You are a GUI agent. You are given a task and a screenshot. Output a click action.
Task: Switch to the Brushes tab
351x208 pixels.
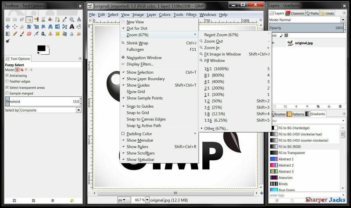[279, 114]
